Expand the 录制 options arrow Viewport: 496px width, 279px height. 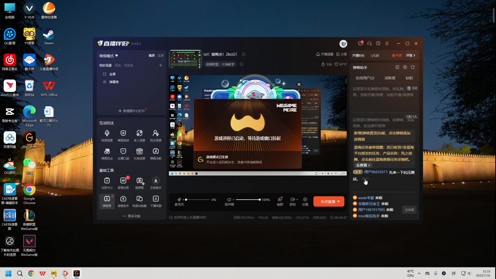[x=297, y=199]
